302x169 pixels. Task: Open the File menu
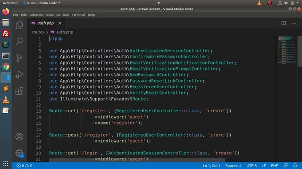16,15
